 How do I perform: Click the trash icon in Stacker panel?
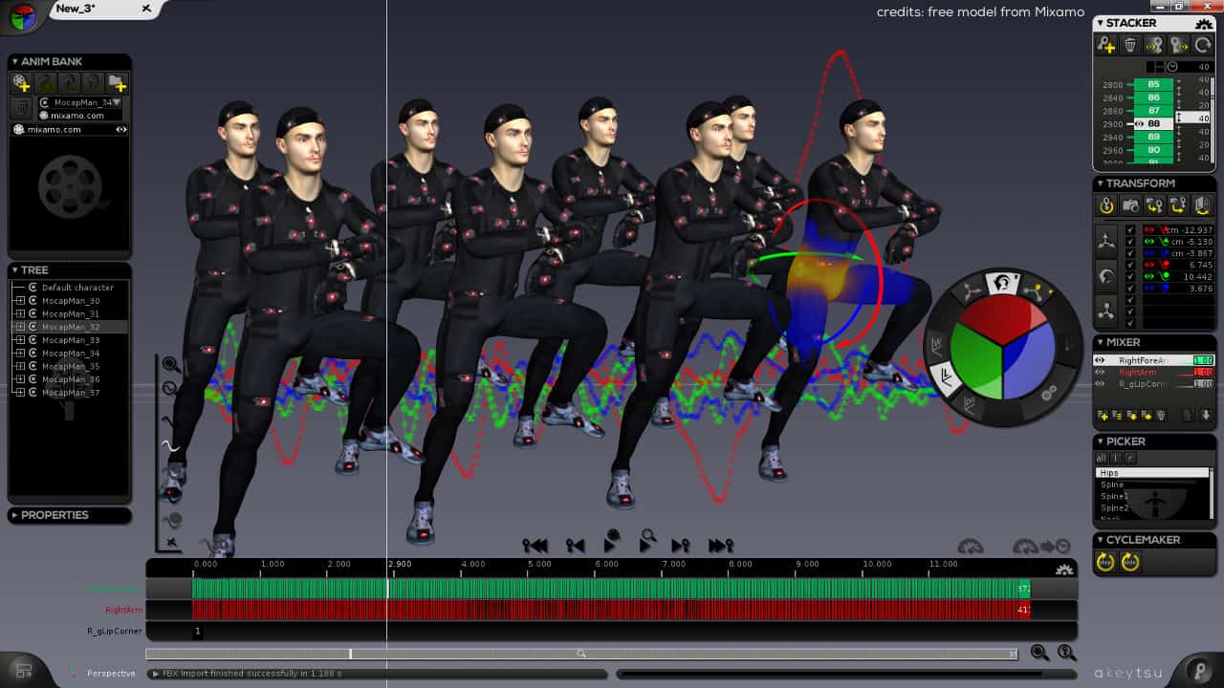tap(1130, 45)
